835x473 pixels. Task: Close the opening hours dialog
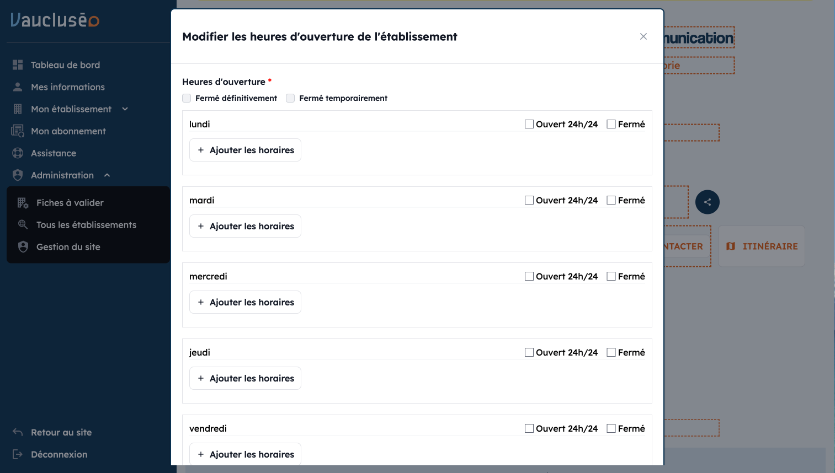tap(643, 36)
